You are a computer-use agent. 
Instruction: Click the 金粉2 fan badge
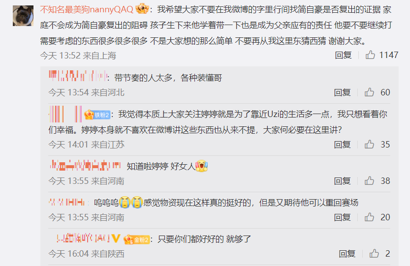point(137,239)
